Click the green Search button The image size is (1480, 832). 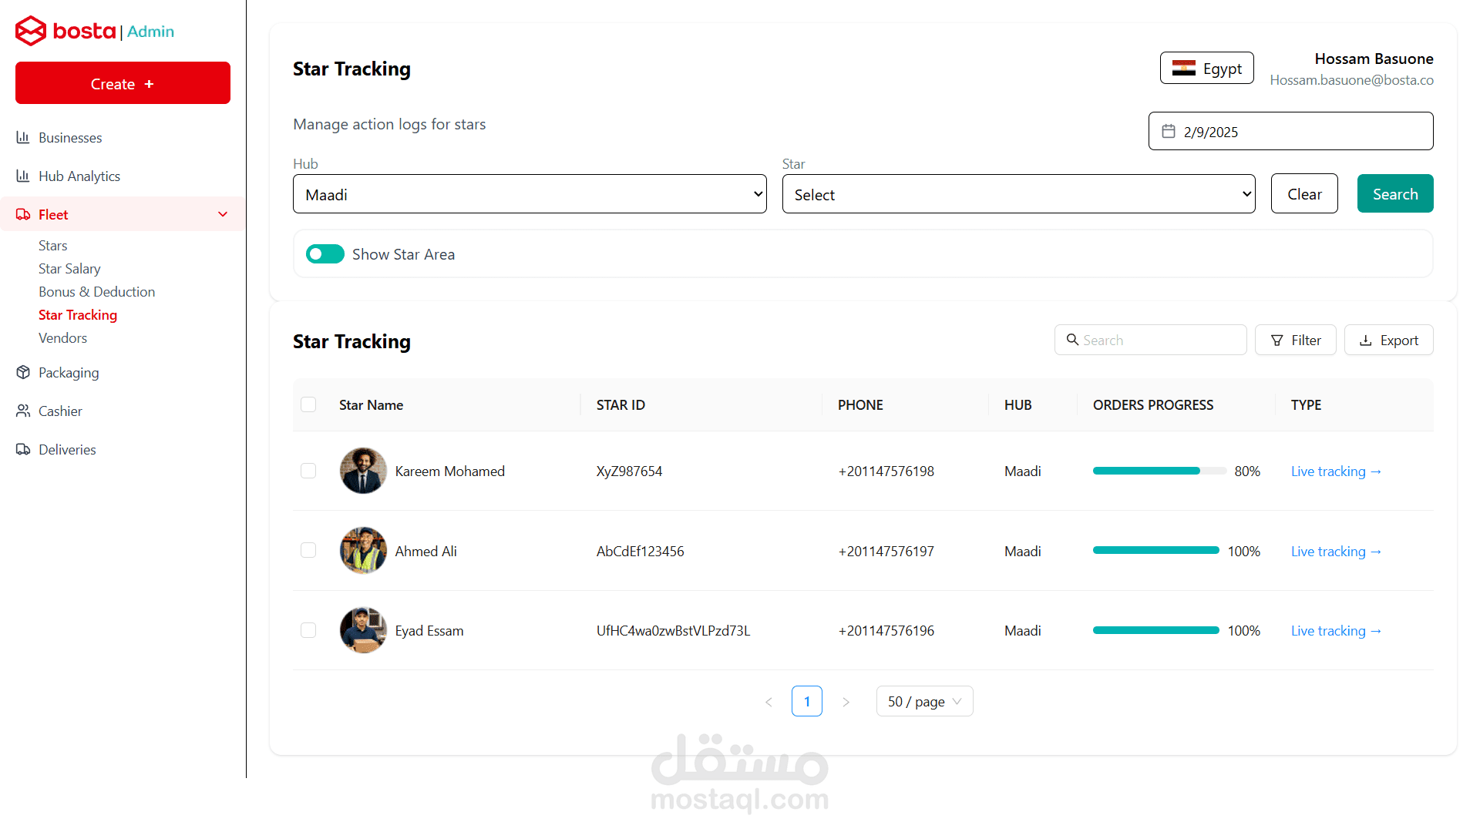pyautogui.click(x=1395, y=193)
